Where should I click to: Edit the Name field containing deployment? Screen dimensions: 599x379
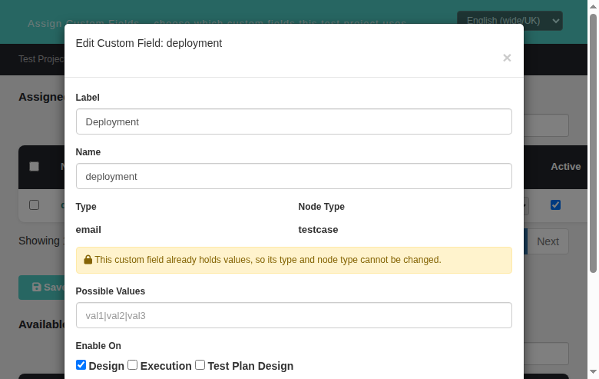point(294,176)
